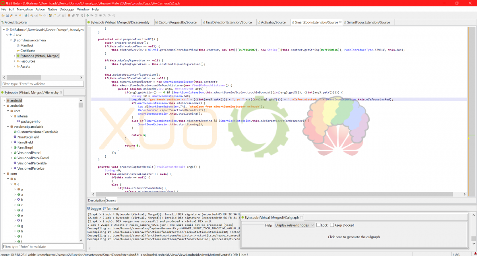Open the Display relevant nodes dropdown
The height and width of the screenshot is (256, 477).
[x=295, y=225]
